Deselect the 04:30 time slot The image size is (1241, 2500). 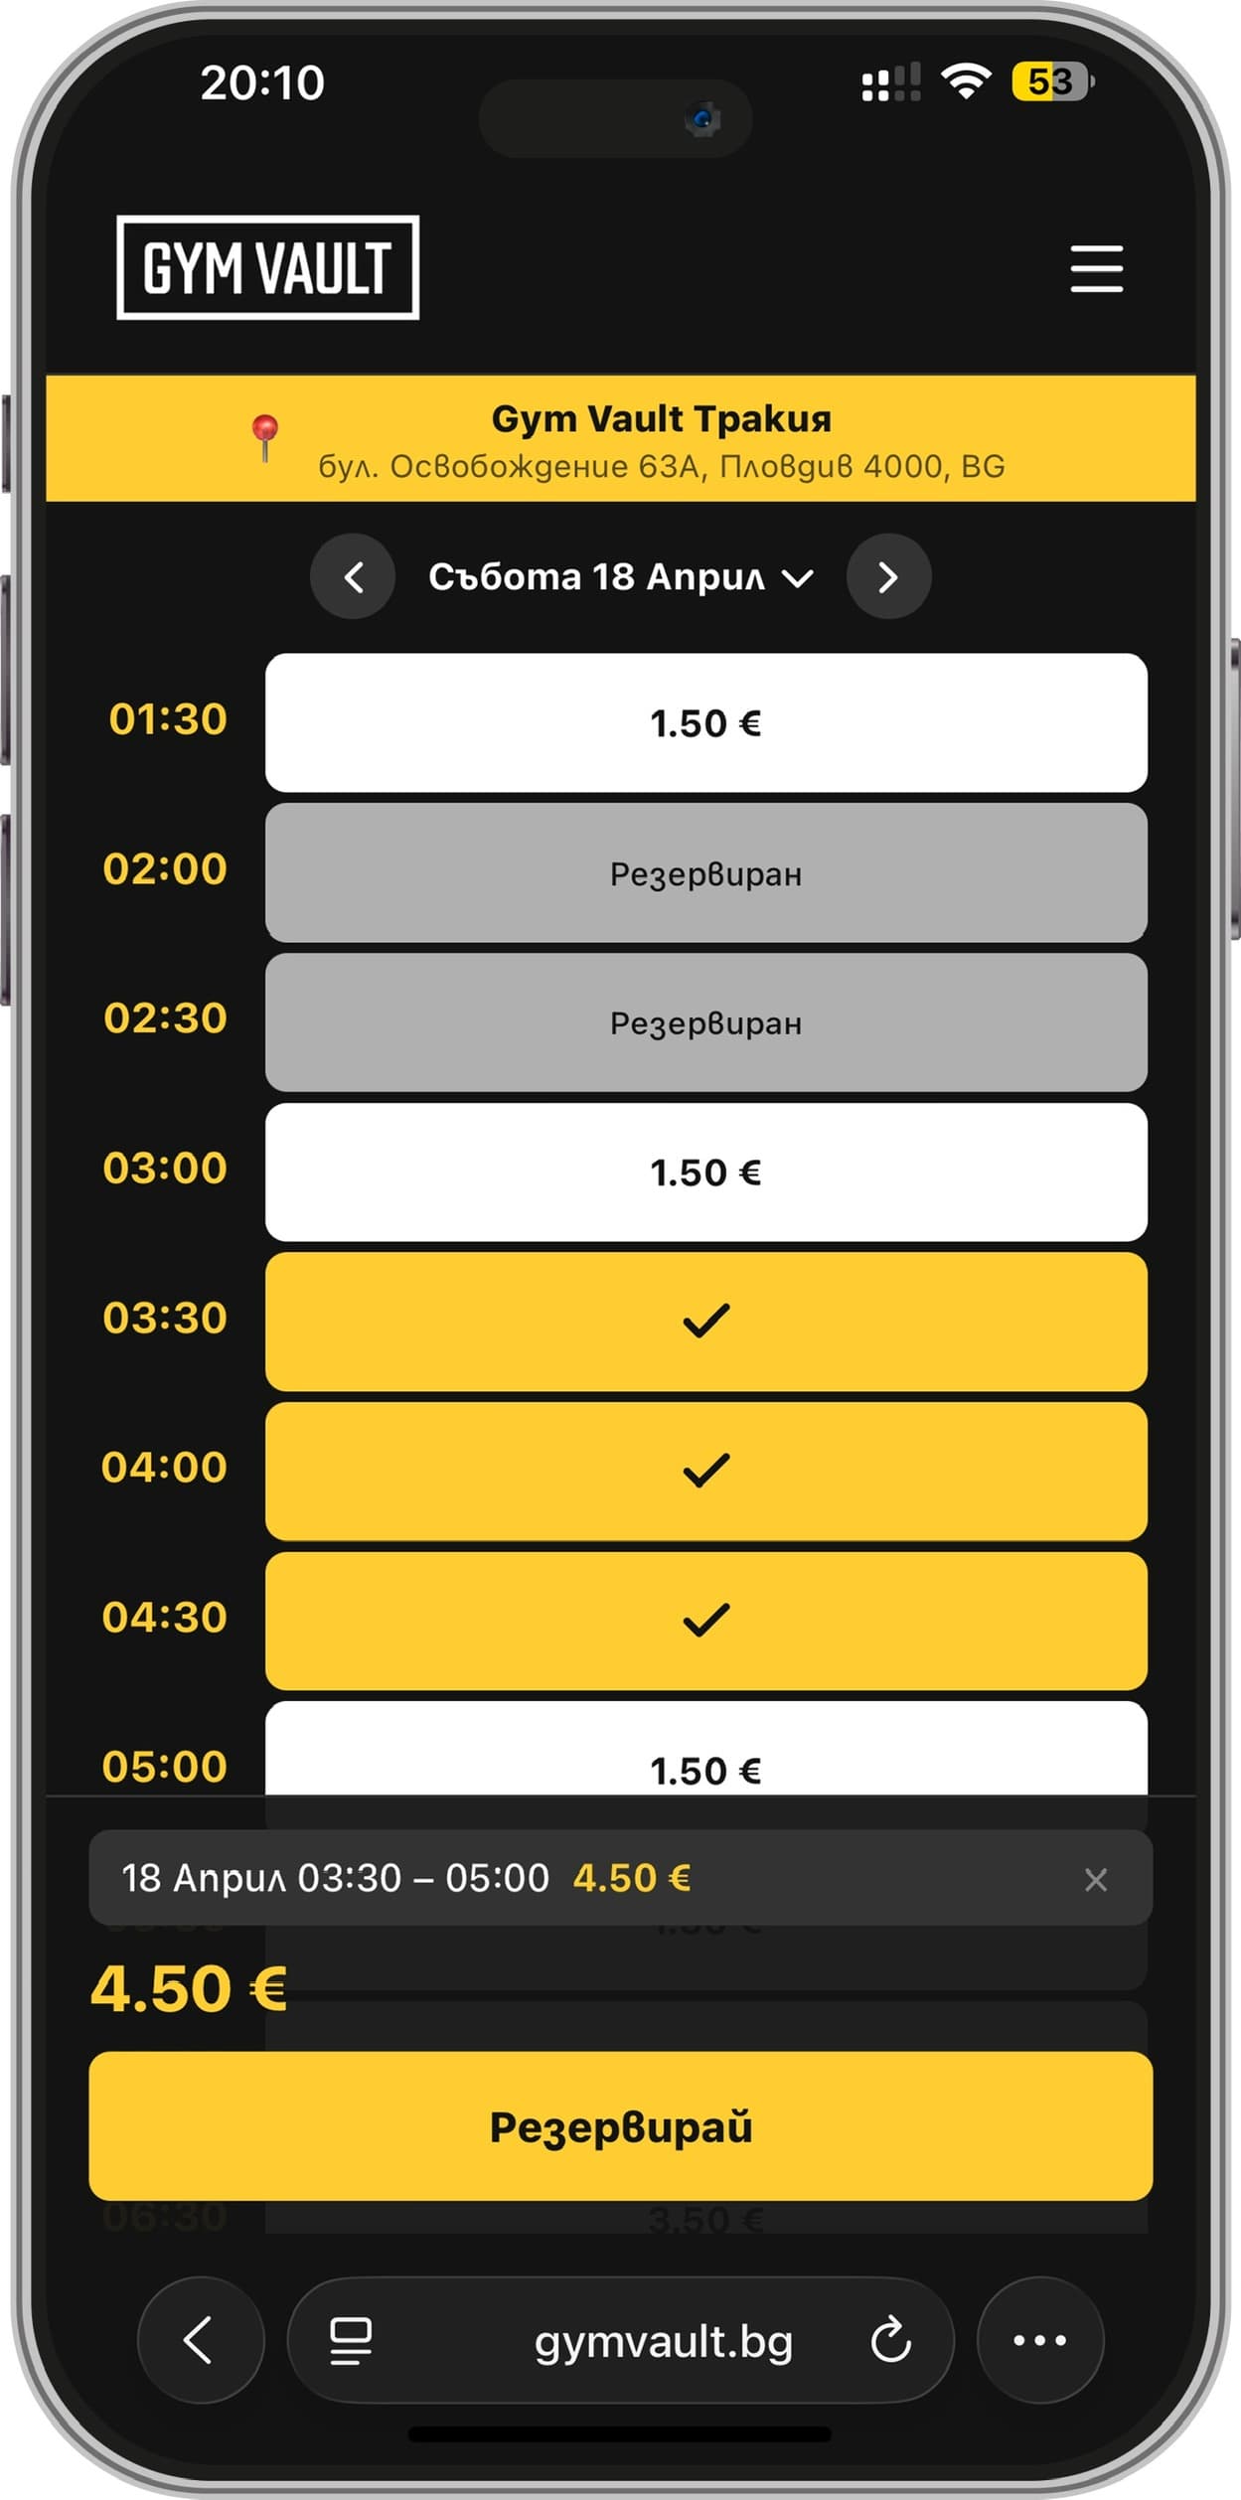click(705, 1621)
